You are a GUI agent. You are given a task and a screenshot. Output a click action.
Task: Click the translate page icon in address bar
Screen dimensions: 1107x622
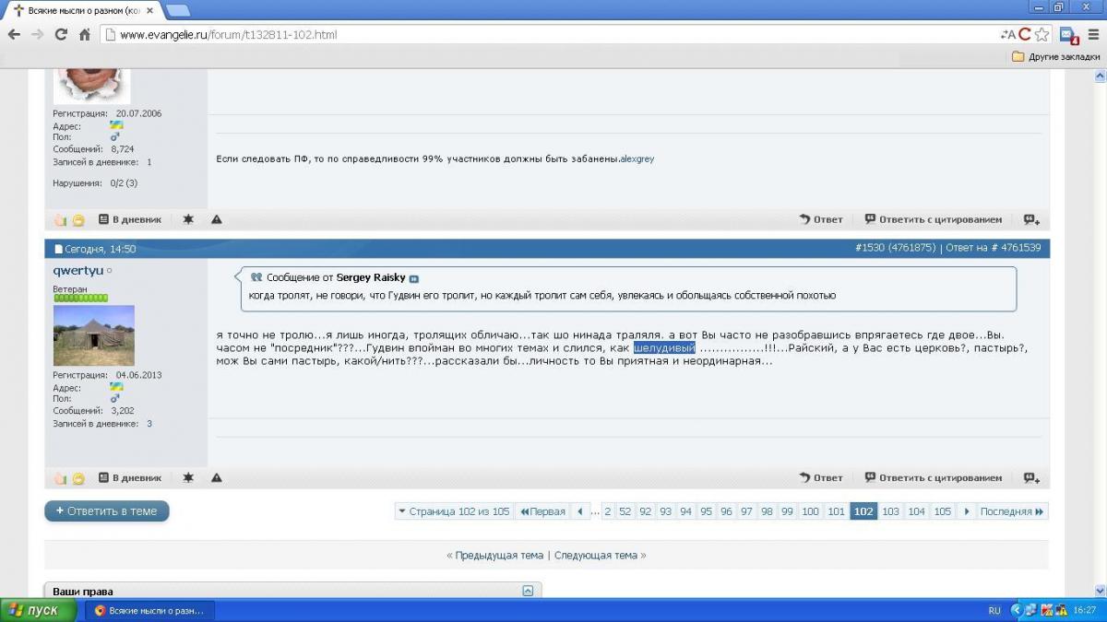point(1007,35)
